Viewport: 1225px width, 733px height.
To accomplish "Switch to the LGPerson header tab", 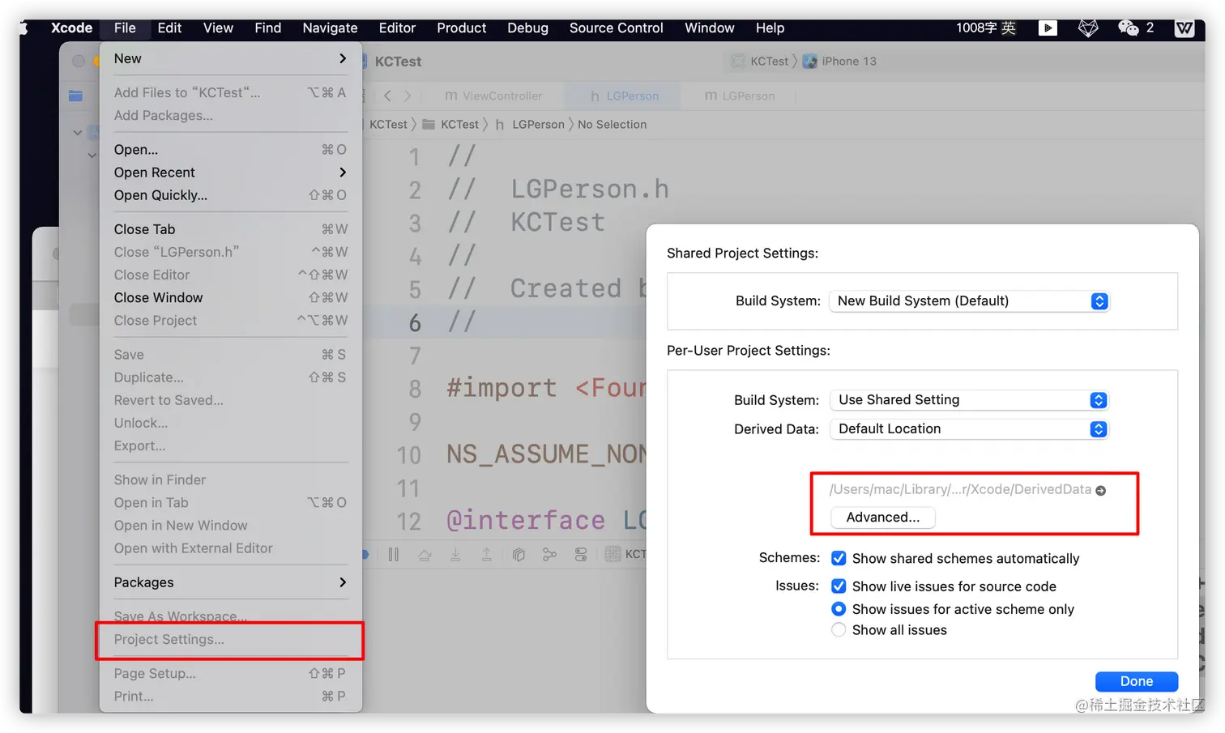I will [x=624, y=96].
